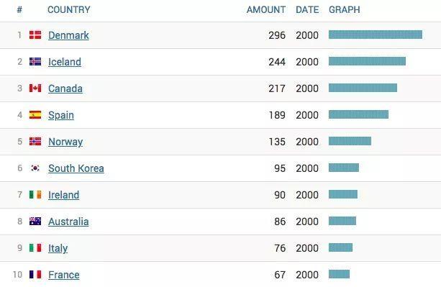Viewport: 441px width, 287px height.
Task: Select Denmark's graph bar
Action: [x=376, y=35]
